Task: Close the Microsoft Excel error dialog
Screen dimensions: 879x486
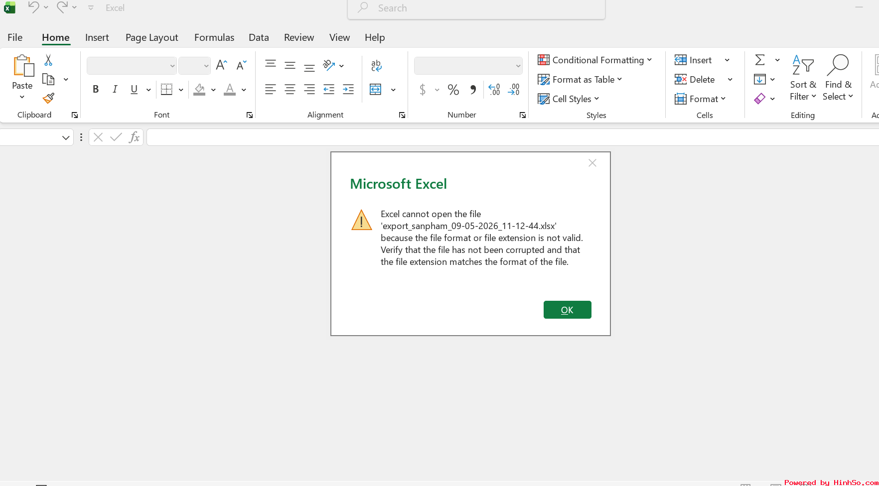Action: click(592, 163)
